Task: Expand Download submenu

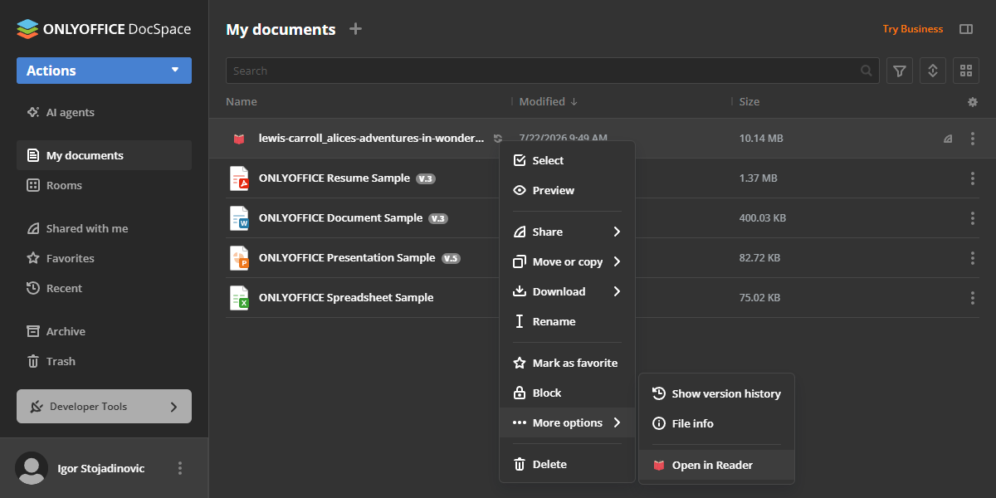Action: (567, 291)
